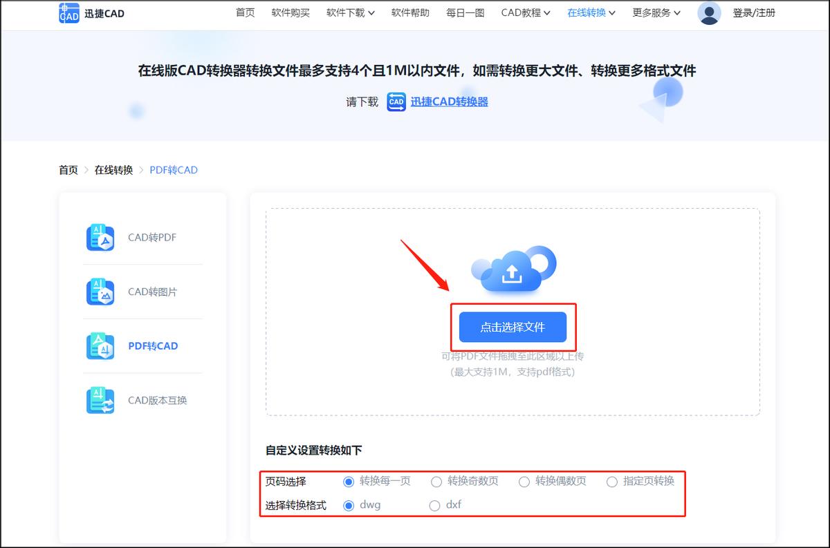
Task: Select the CAD转PDF sidebar icon
Action: (100, 238)
